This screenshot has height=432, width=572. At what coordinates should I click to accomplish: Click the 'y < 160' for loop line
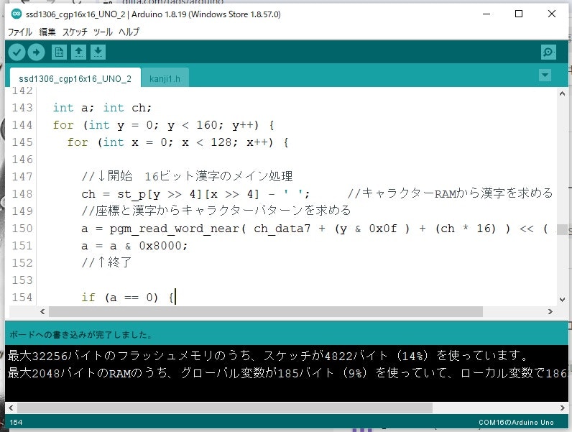click(163, 125)
